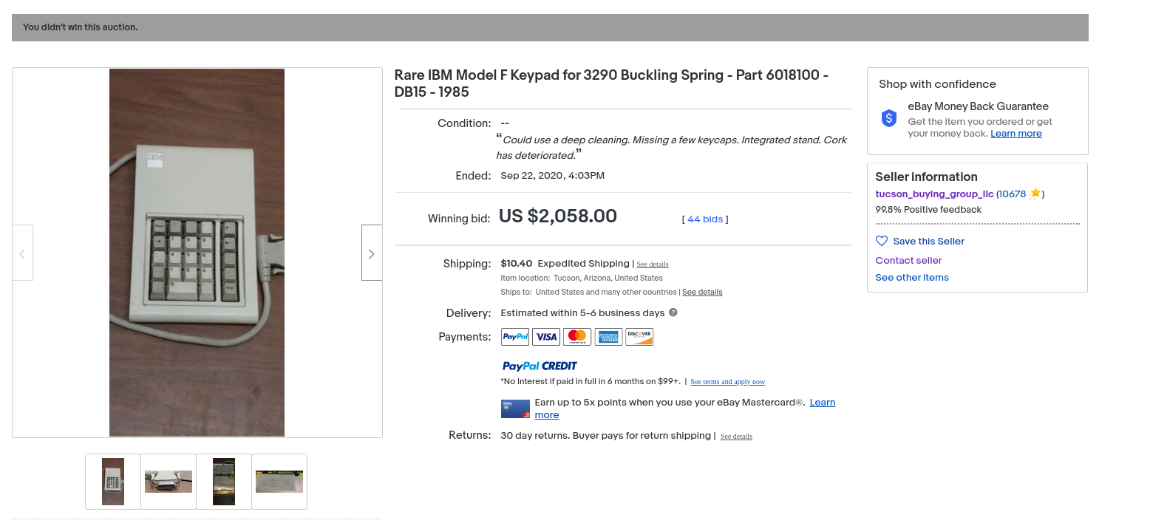Click the delivery estimate help icon

tap(673, 312)
